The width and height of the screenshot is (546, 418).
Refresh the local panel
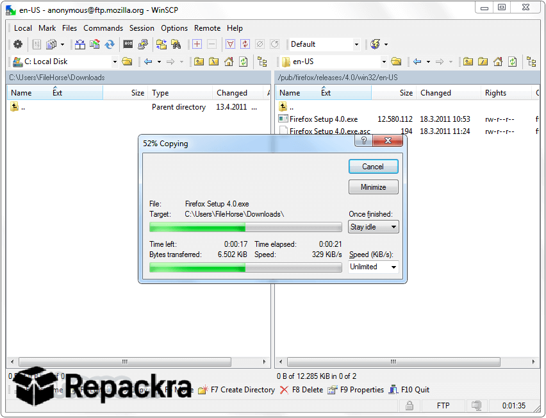[243, 62]
